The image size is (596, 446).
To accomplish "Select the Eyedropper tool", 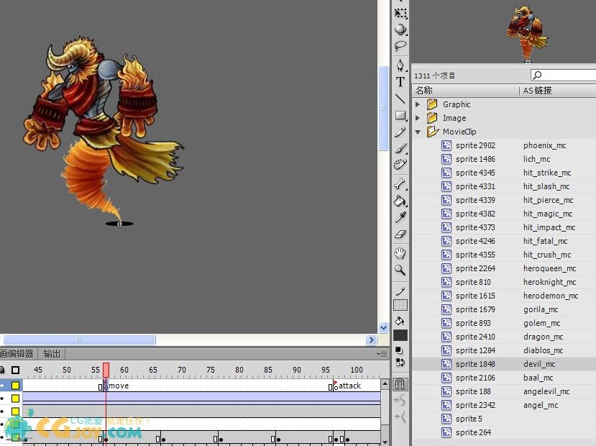I will (400, 217).
